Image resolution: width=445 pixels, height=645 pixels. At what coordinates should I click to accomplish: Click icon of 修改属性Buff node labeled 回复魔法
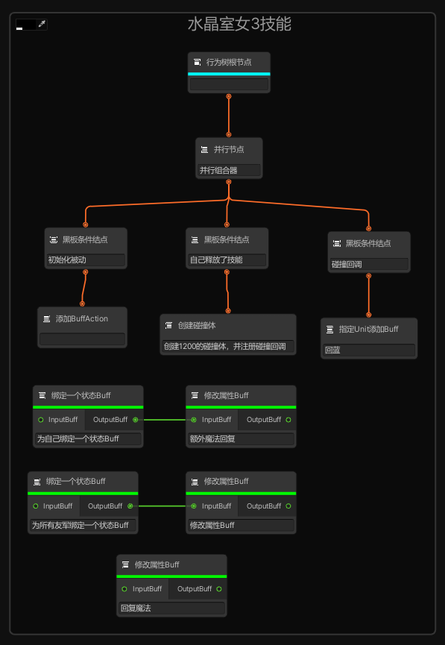[x=125, y=564]
